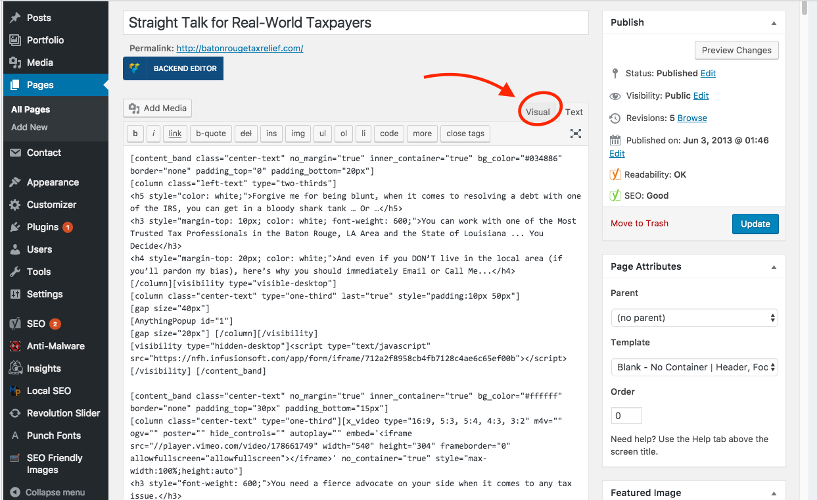Open the batonrougetaxrelief.com permalink
Image resolution: width=817 pixels, height=500 pixels.
click(x=240, y=48)
